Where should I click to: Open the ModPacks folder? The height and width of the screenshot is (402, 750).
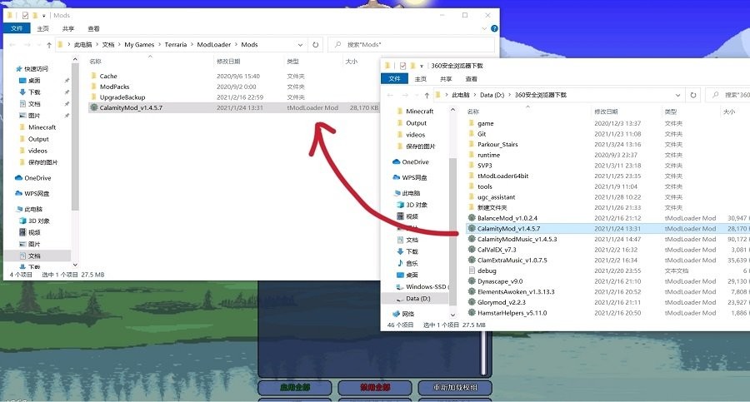pos(114,87)
